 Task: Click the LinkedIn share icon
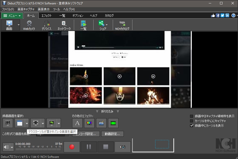[x=227, y=16]
